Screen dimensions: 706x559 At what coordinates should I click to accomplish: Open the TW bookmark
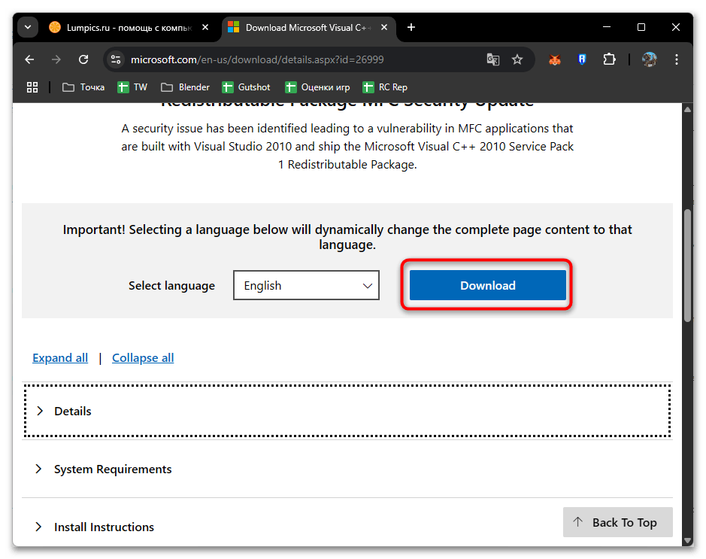click(132, 87)
